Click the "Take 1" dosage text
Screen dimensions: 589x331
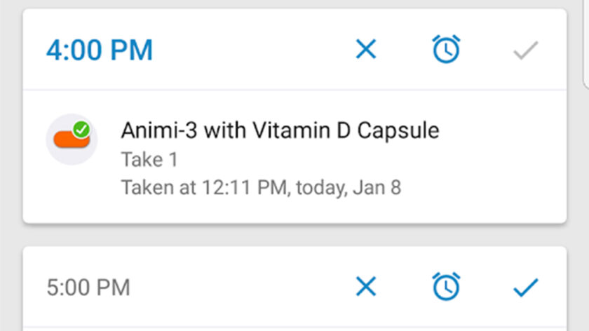149,160
